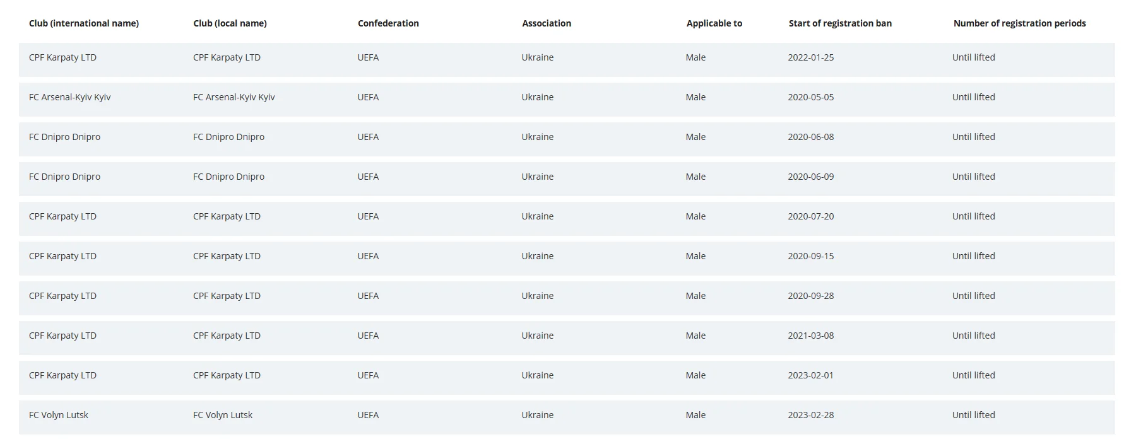The height and width of the screenshot is (444, 1148).
Task: Click Number of registration periods header
Action: 1019,23
